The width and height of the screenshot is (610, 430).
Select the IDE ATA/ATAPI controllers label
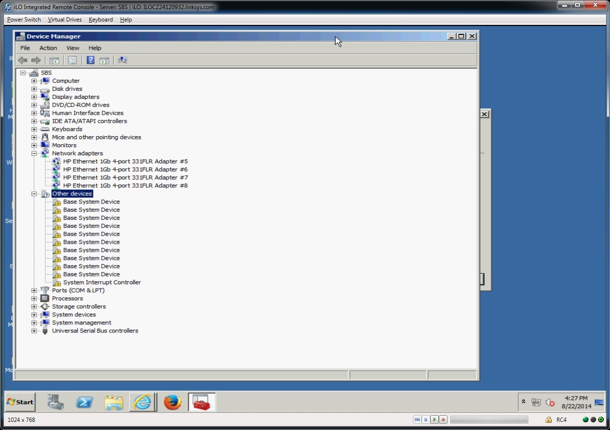click(x=89, y=121)
